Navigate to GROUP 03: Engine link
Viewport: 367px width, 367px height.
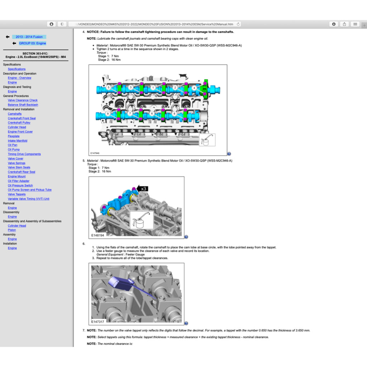tap(33, 43)
